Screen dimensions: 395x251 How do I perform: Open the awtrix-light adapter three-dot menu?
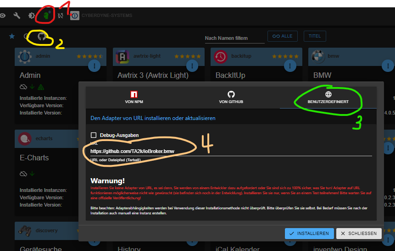192,65
